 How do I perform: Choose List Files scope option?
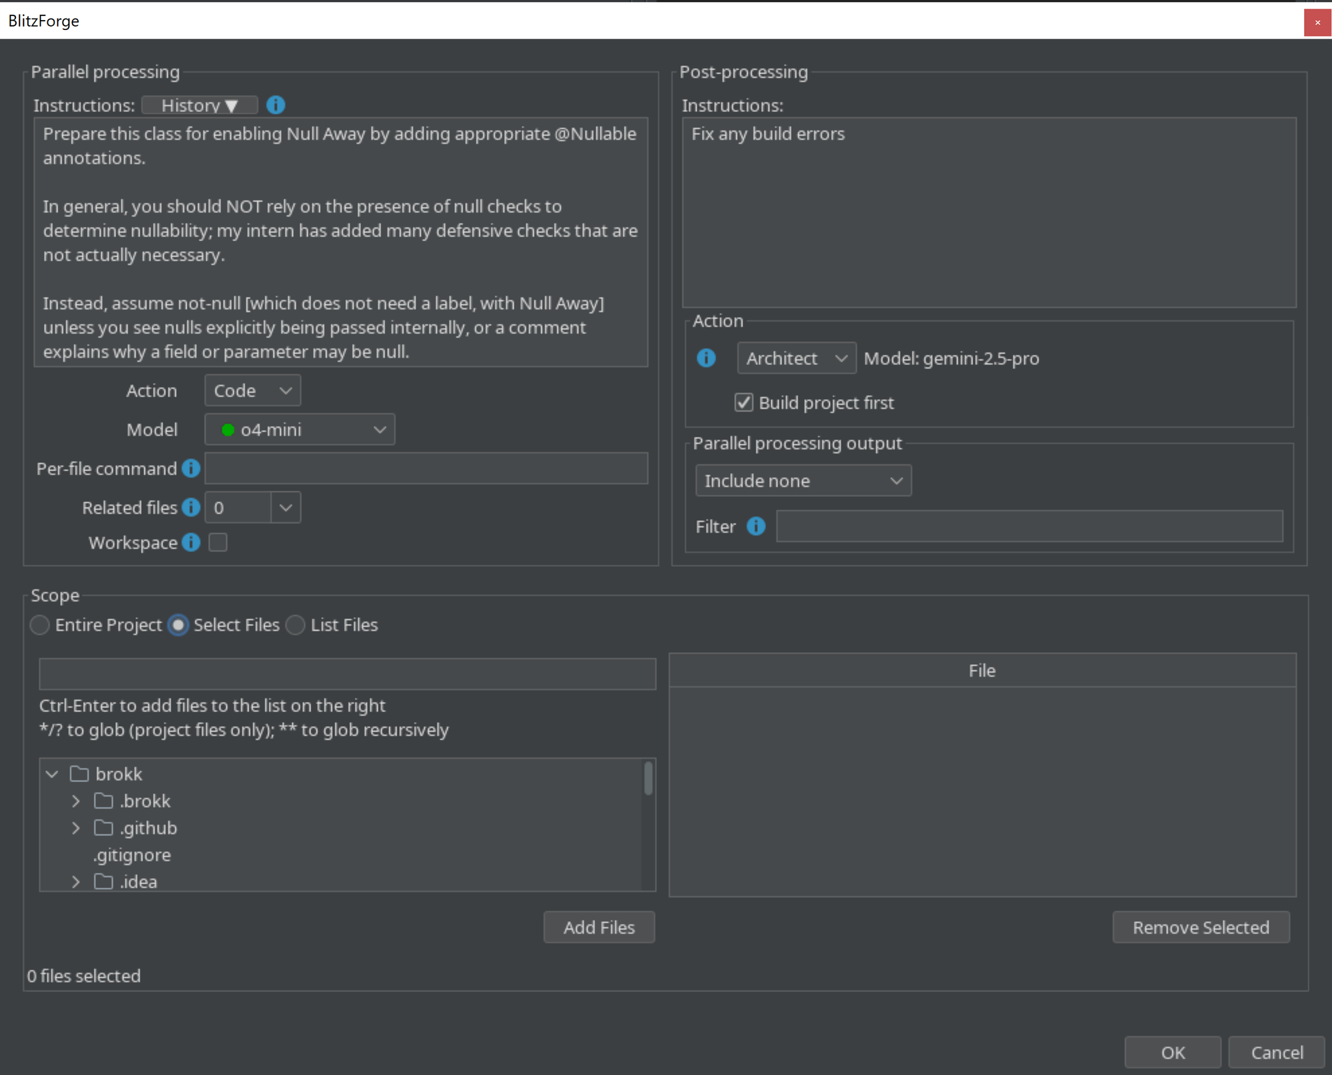pyautogui.click(x=296, y=625)
